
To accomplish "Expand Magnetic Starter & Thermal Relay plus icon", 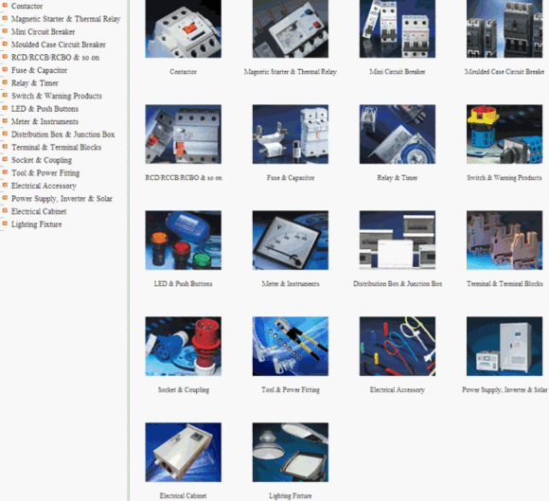I will pos(5,18).
